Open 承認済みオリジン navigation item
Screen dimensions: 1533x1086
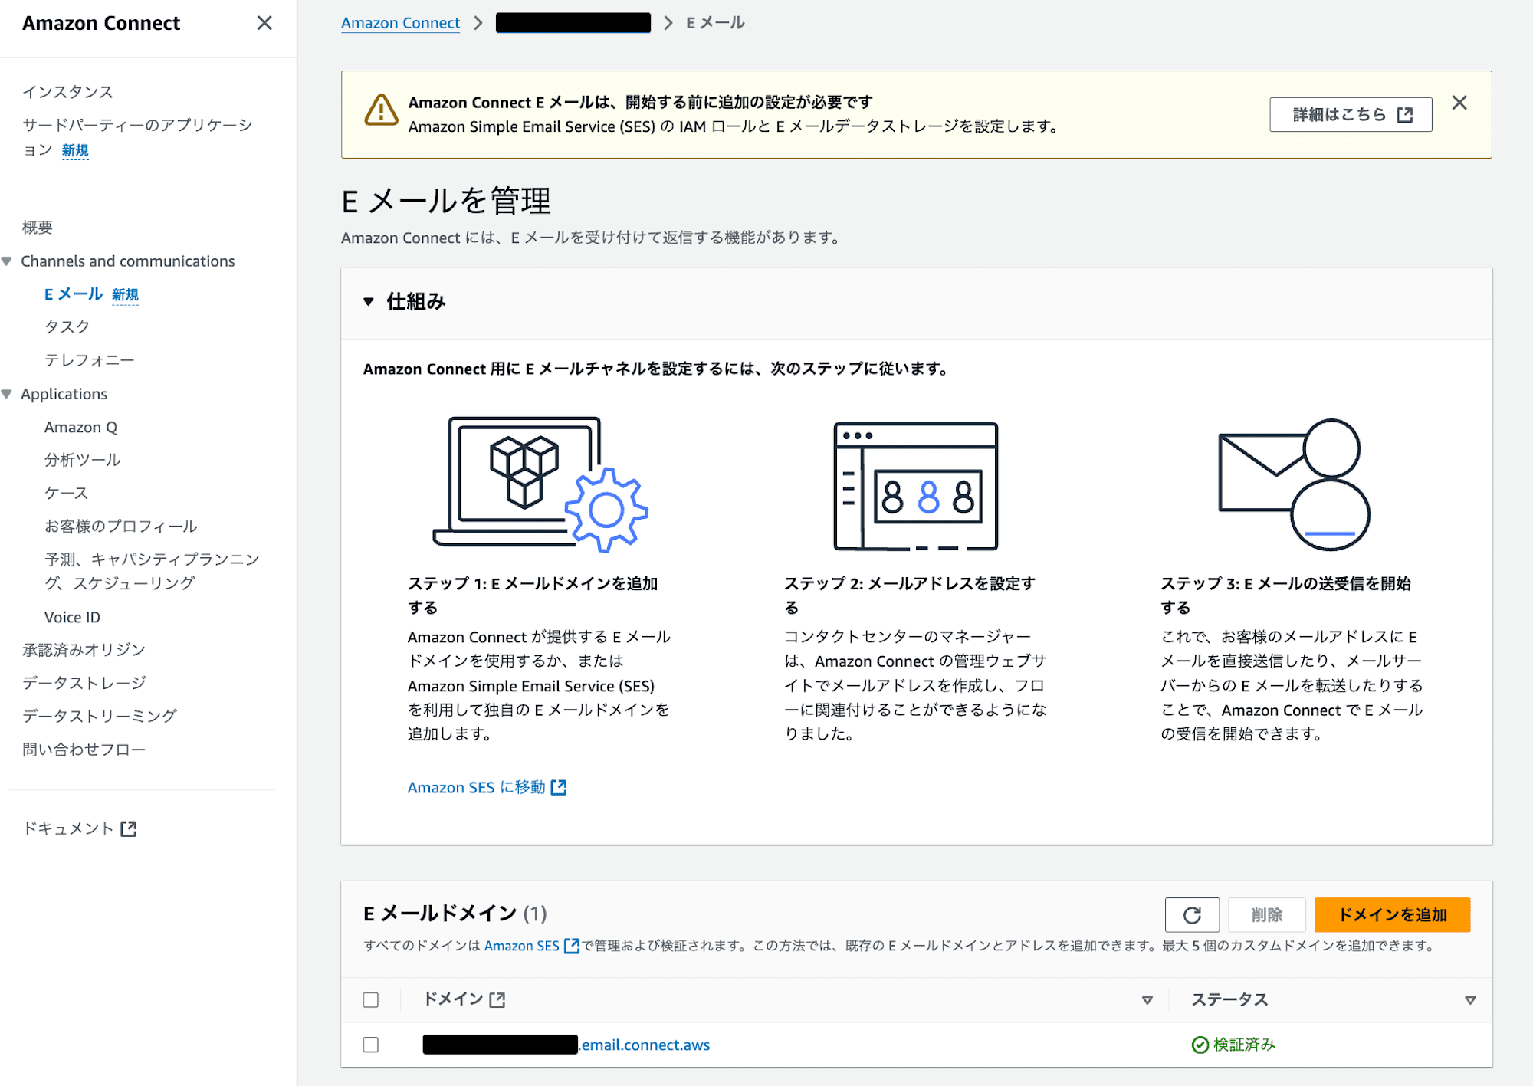coord(84,650)
